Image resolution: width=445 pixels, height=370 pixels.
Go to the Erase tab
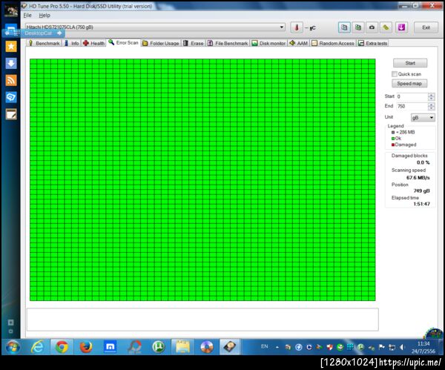(x=194, y=43)
